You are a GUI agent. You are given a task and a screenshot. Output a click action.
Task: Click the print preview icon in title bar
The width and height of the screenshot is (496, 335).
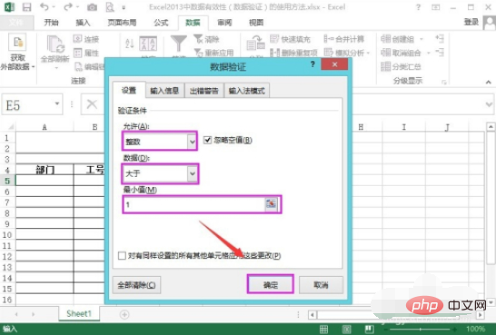(110, 7)
